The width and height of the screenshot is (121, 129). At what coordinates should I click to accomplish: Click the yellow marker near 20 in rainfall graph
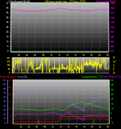94,122
